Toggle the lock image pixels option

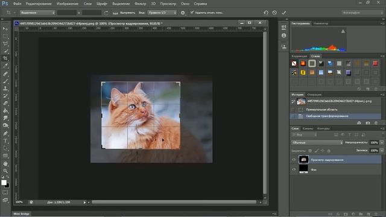coord(317,151)
